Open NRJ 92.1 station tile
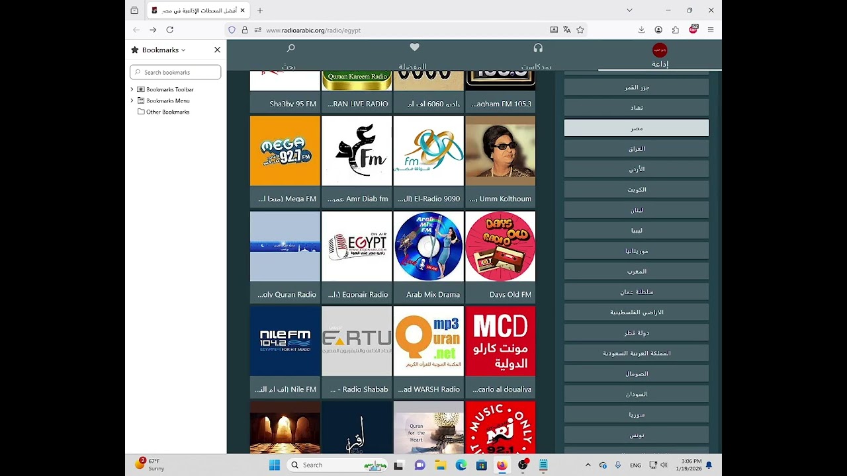 (x=500, y=427)
